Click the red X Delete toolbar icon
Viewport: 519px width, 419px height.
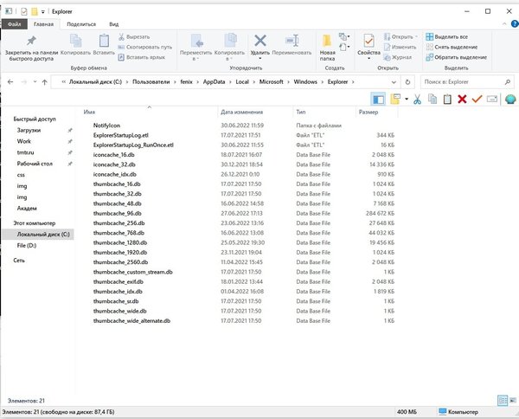[461, 100]
